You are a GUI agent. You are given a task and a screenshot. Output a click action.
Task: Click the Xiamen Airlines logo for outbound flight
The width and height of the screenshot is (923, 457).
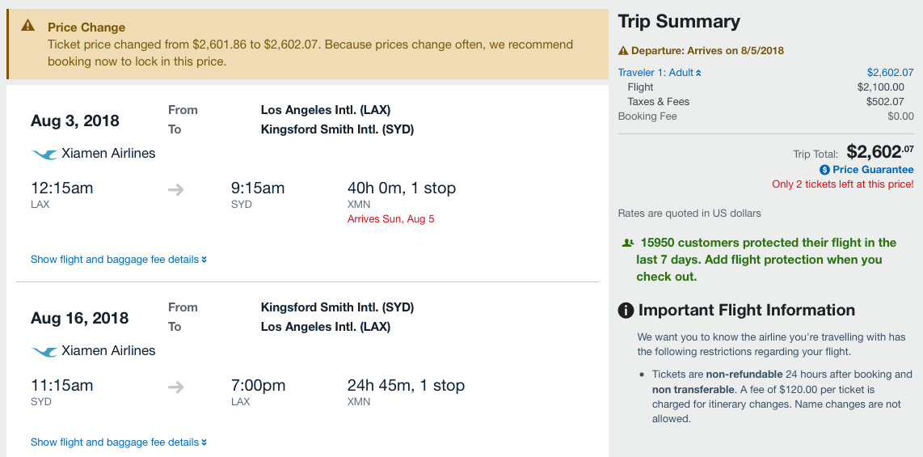(44, 154)
